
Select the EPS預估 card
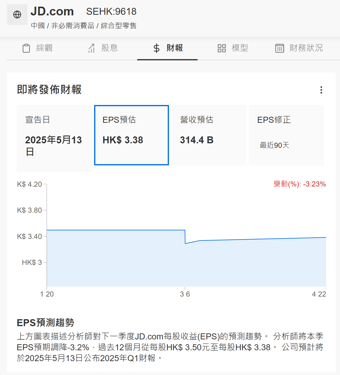132,135
